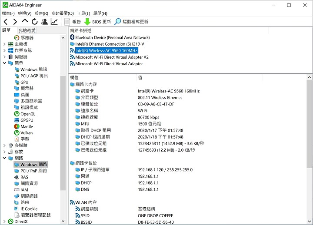Screen dimensions: 313x225
Task: Select Microsoft Wi-Fi Direct Virtual Adapter #2
Action: pos(110,57)
